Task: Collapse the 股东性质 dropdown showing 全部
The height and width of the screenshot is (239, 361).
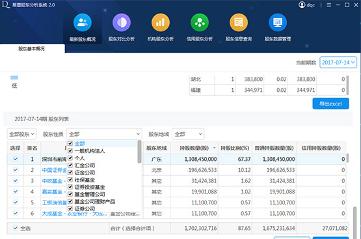Action: [104, 134]
